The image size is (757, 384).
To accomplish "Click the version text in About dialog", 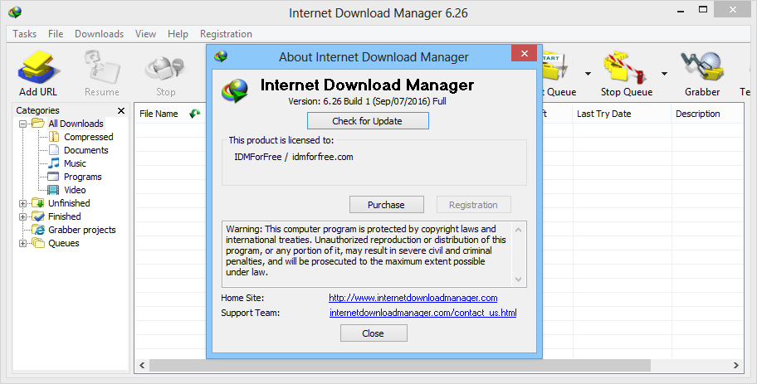I will (367, 101).
